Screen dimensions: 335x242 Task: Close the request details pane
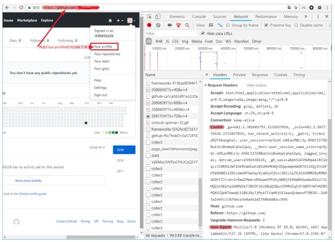(x=207, y=75)
